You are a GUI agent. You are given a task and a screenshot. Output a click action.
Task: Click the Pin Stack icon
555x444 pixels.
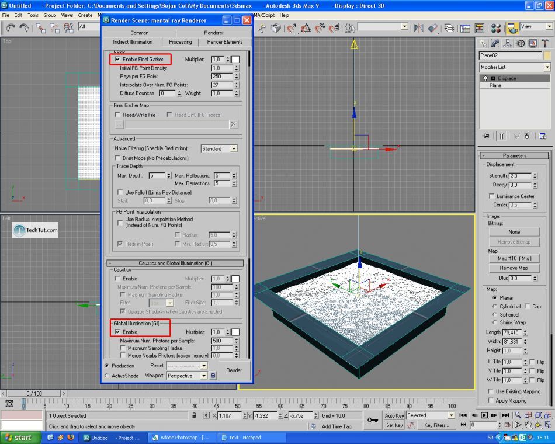coord(486,136)
